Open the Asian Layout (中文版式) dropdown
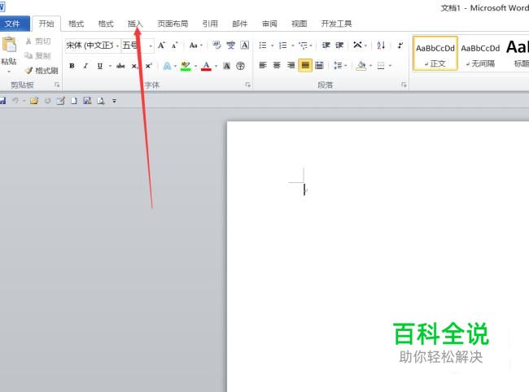Viewport: 529px width, 392px height. pyautogui.click(x=360, y=46)
